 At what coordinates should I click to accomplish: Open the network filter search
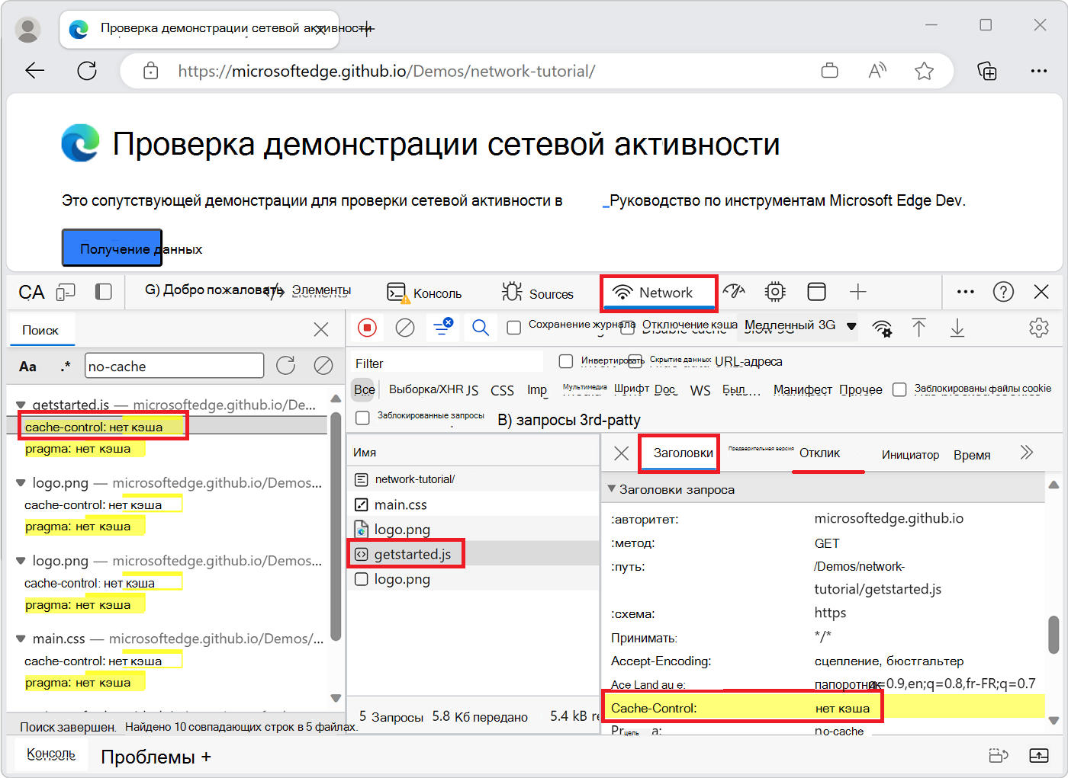(x=480, y=328)
